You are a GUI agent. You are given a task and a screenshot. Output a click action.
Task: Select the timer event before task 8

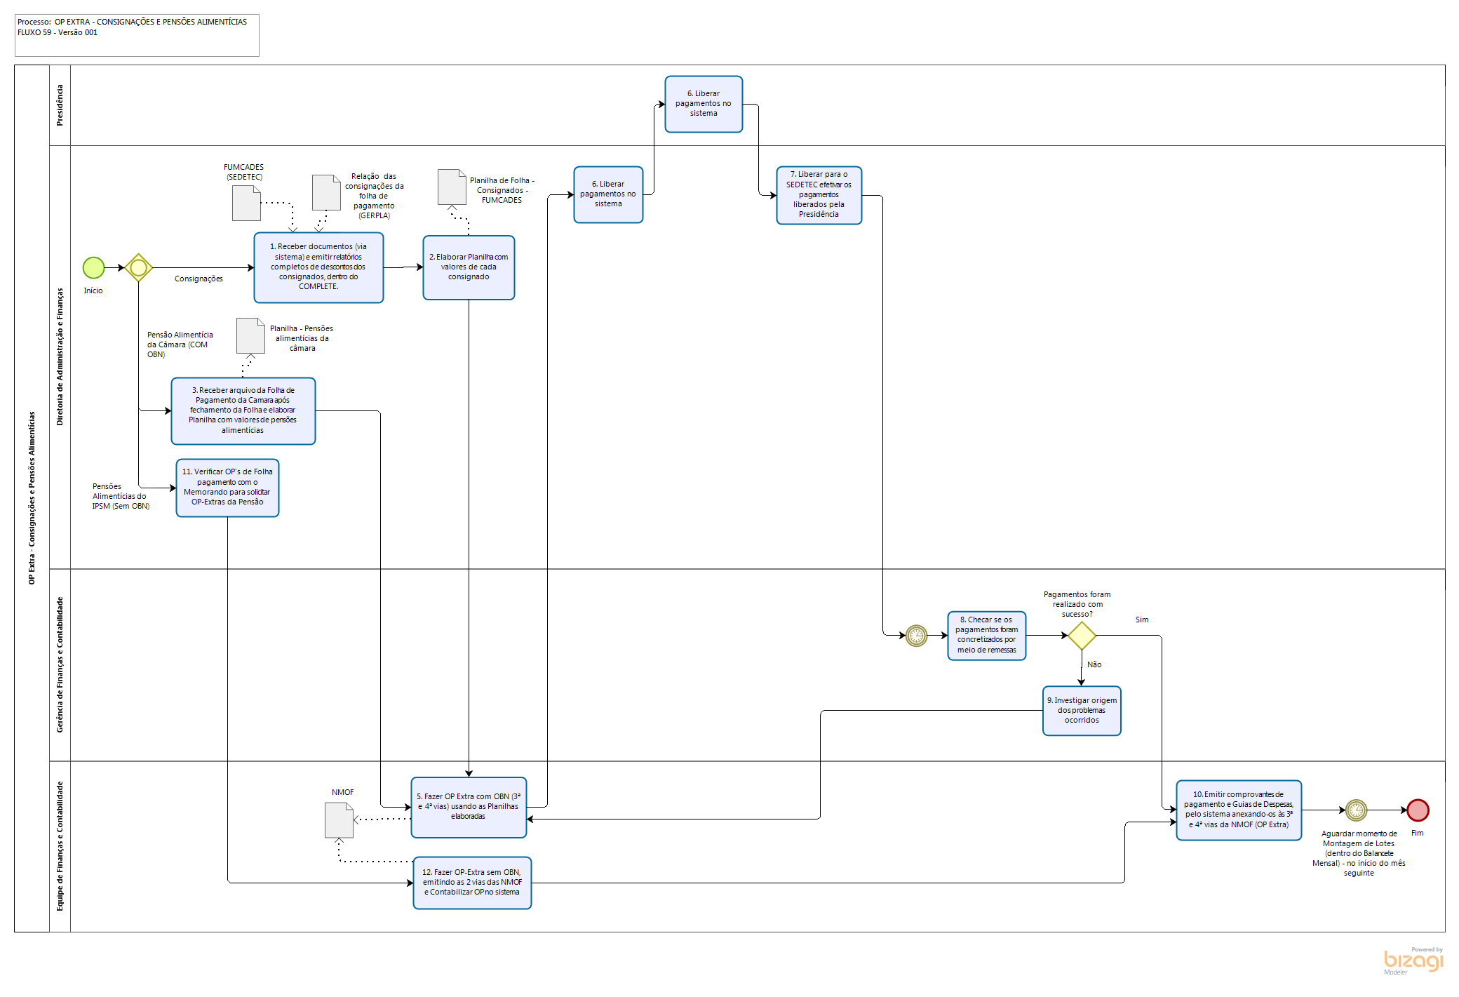click(x=916, y=636)
